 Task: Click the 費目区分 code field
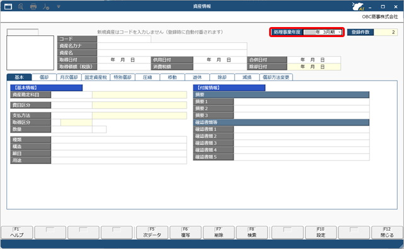tap(71, 105)
